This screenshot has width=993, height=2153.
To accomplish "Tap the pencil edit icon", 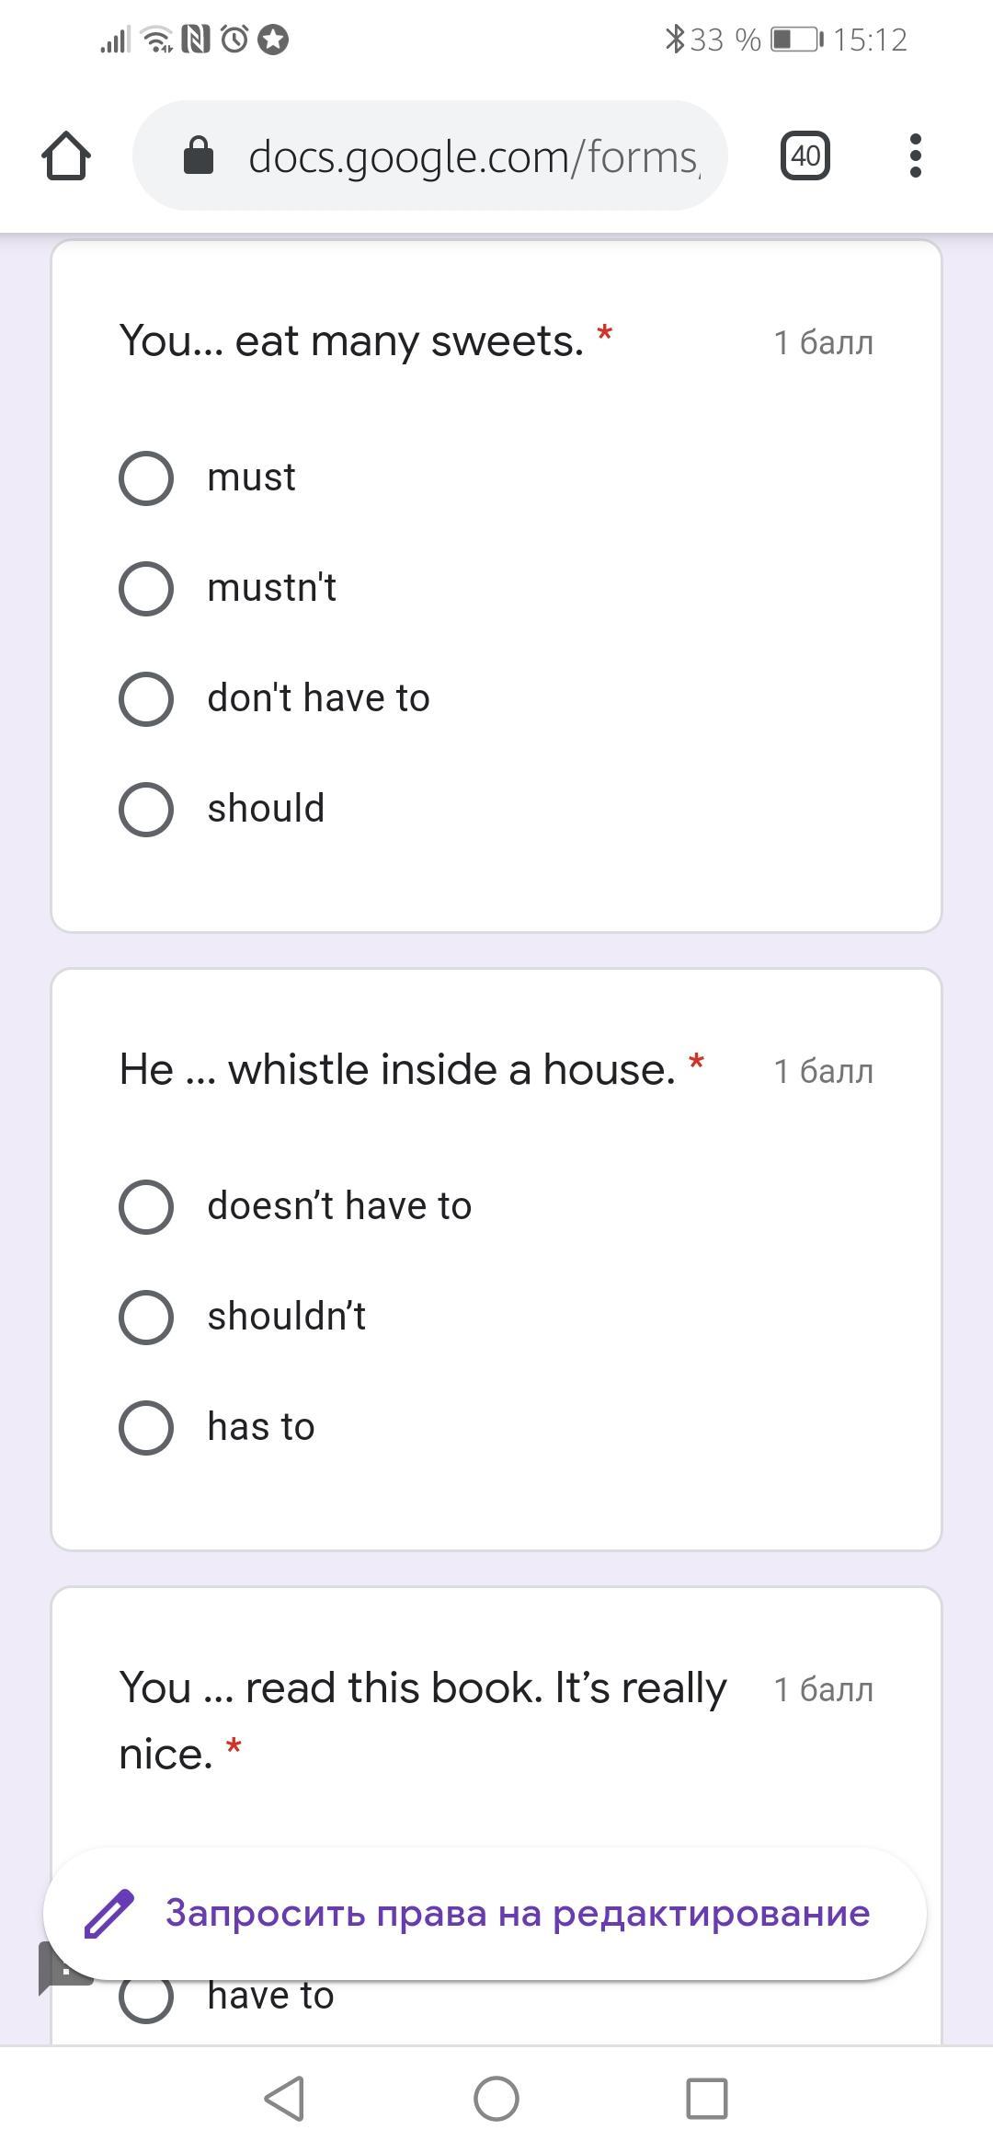I will click(109, 1914).
